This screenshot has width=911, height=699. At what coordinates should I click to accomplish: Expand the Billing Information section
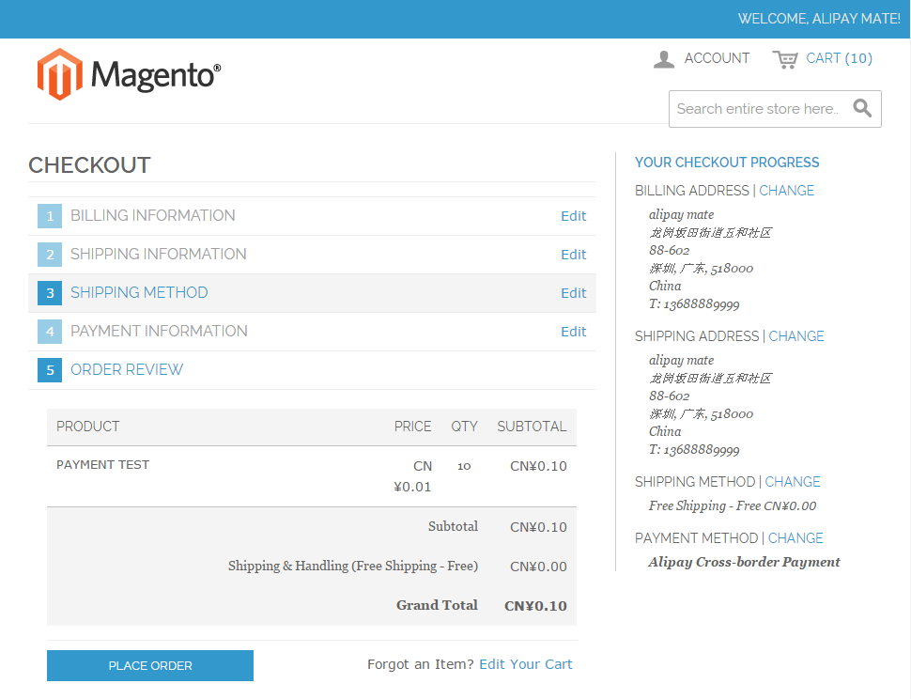tap(152, 215)
